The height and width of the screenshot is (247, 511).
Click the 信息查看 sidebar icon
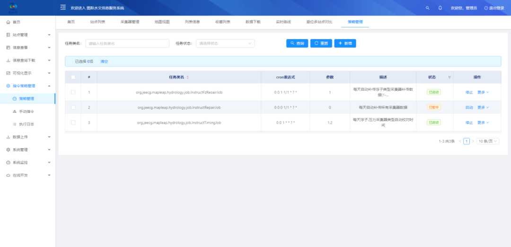click(x=9, y=48)
